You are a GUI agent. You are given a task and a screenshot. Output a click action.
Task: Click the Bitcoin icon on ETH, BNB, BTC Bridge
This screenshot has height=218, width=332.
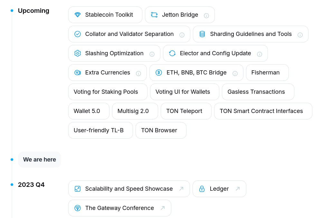click(159, 73)
